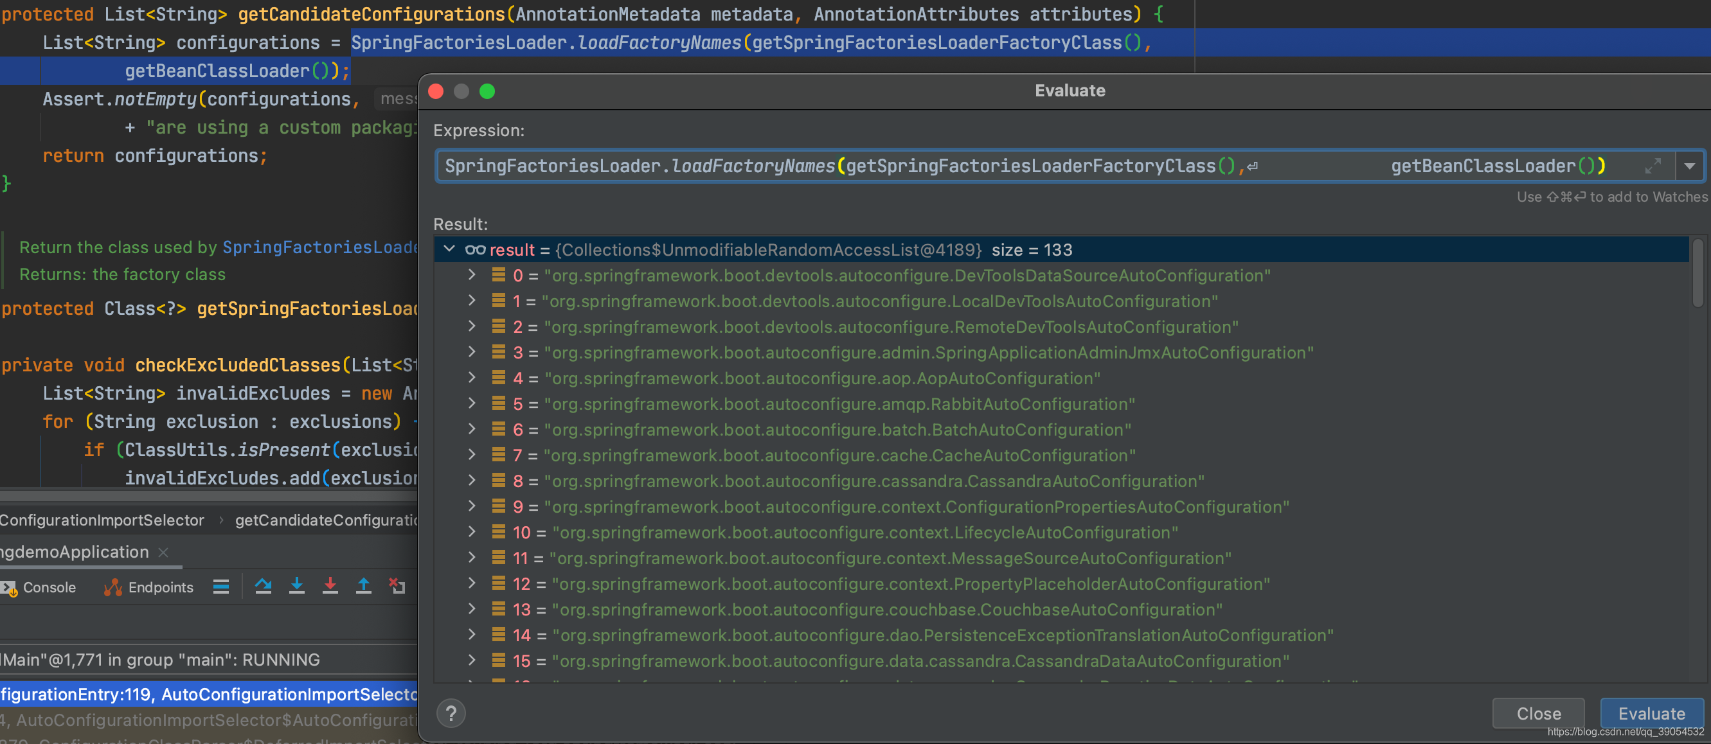Open the expression history dropdown arrow
Image resolution: width=1711 pixels, height=744 pixels.
tap(1690, 166)
